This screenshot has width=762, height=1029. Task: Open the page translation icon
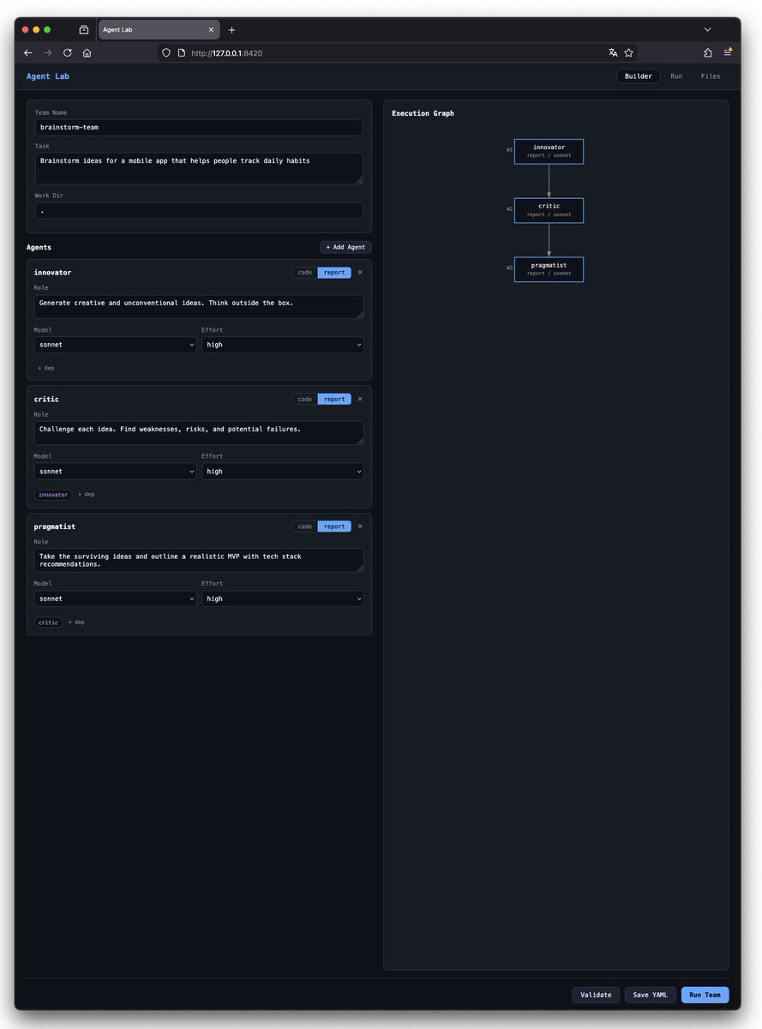click(613, 52)
